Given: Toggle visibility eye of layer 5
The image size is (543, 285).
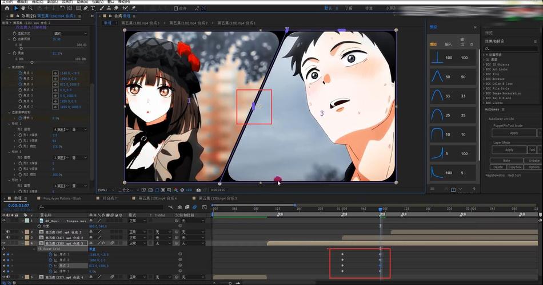Looking at the screenshot, I should (4, 277).
